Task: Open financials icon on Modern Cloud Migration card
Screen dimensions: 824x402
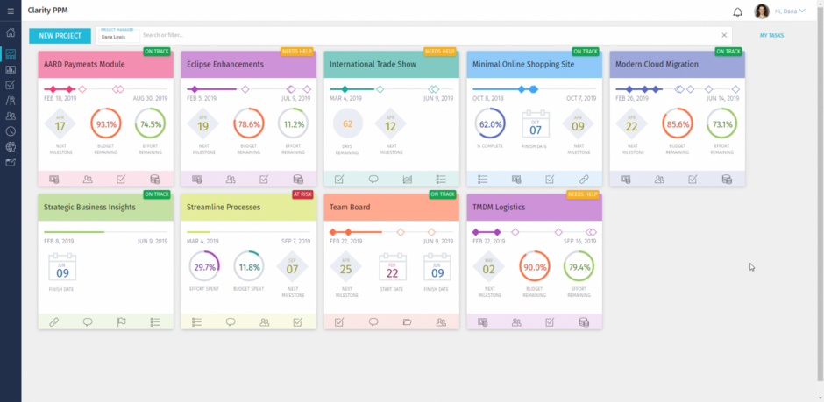Action: pos(727,180)
